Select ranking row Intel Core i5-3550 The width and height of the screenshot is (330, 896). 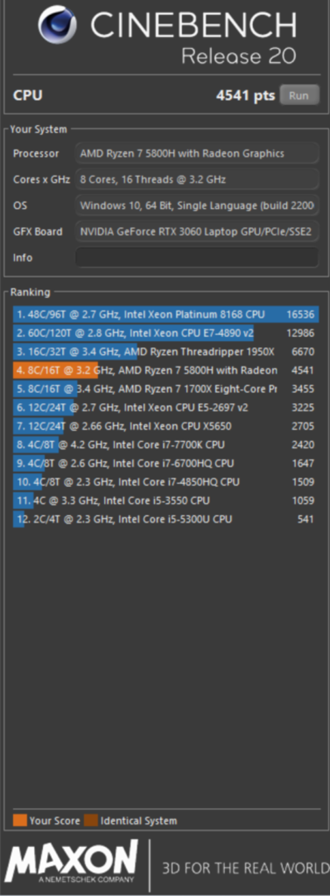pos(166,500)
